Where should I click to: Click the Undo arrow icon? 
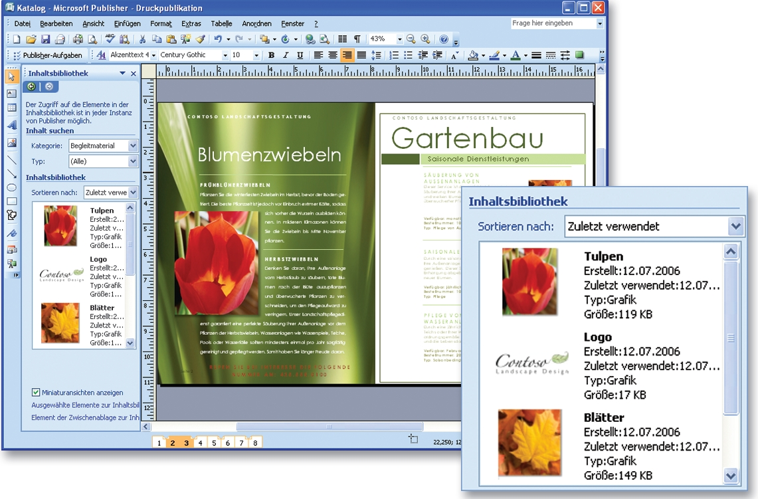pos(218,39)
